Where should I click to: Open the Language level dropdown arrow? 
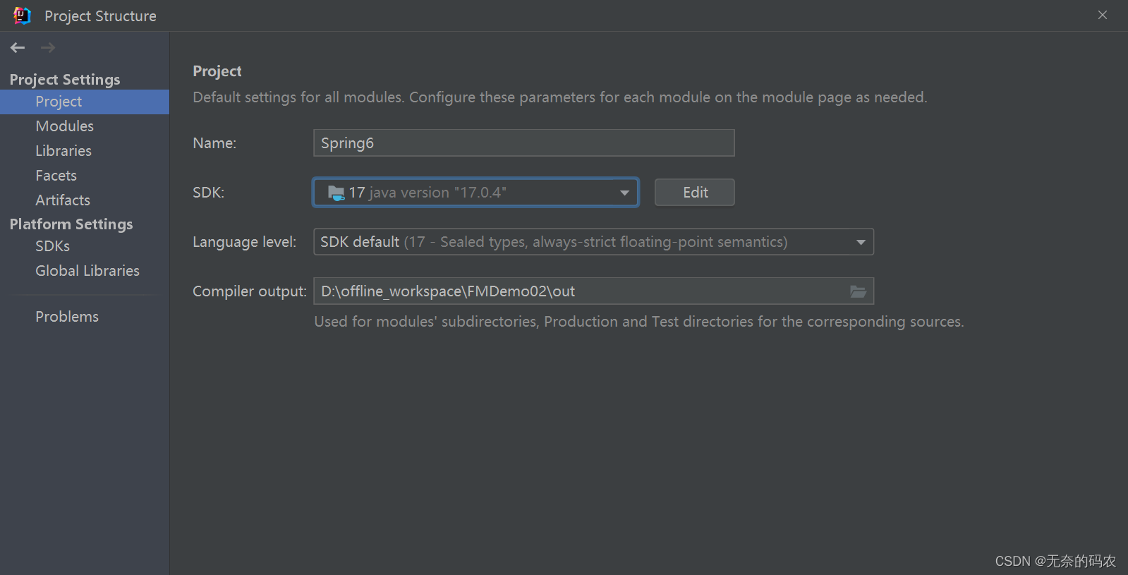(x=861, y=242)
